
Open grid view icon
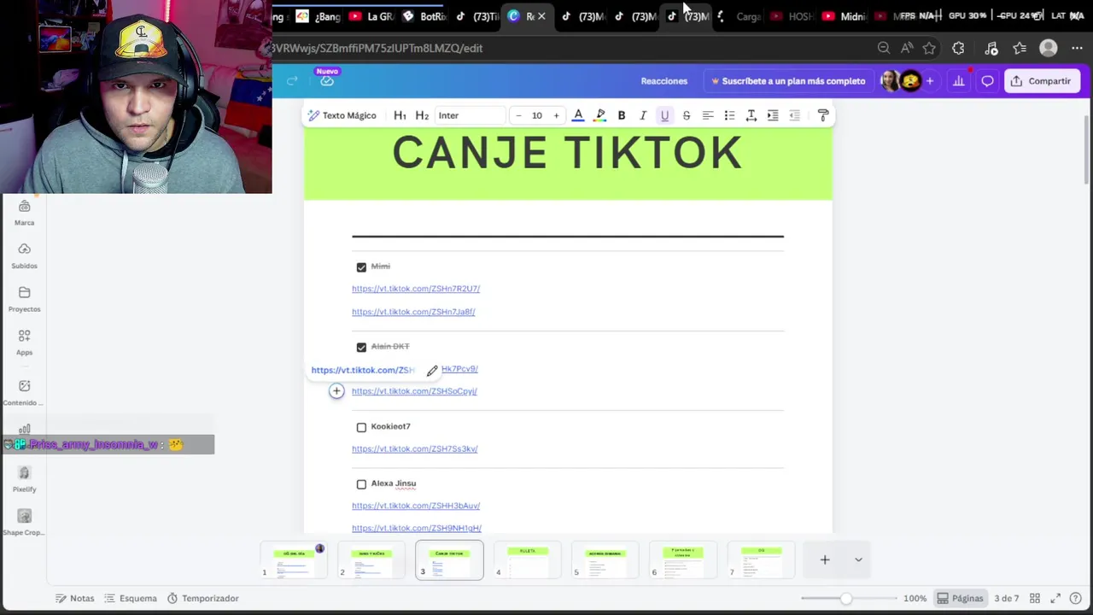tap(1035, 598)
